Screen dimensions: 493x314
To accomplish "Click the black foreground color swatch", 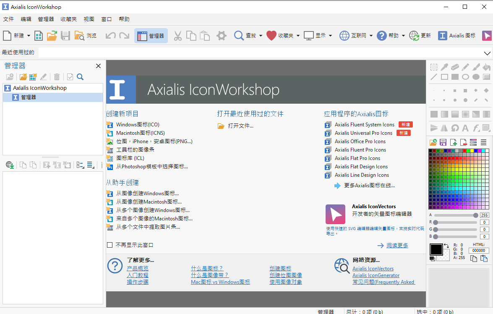I will pyautogui.click(x=436, y=249).
